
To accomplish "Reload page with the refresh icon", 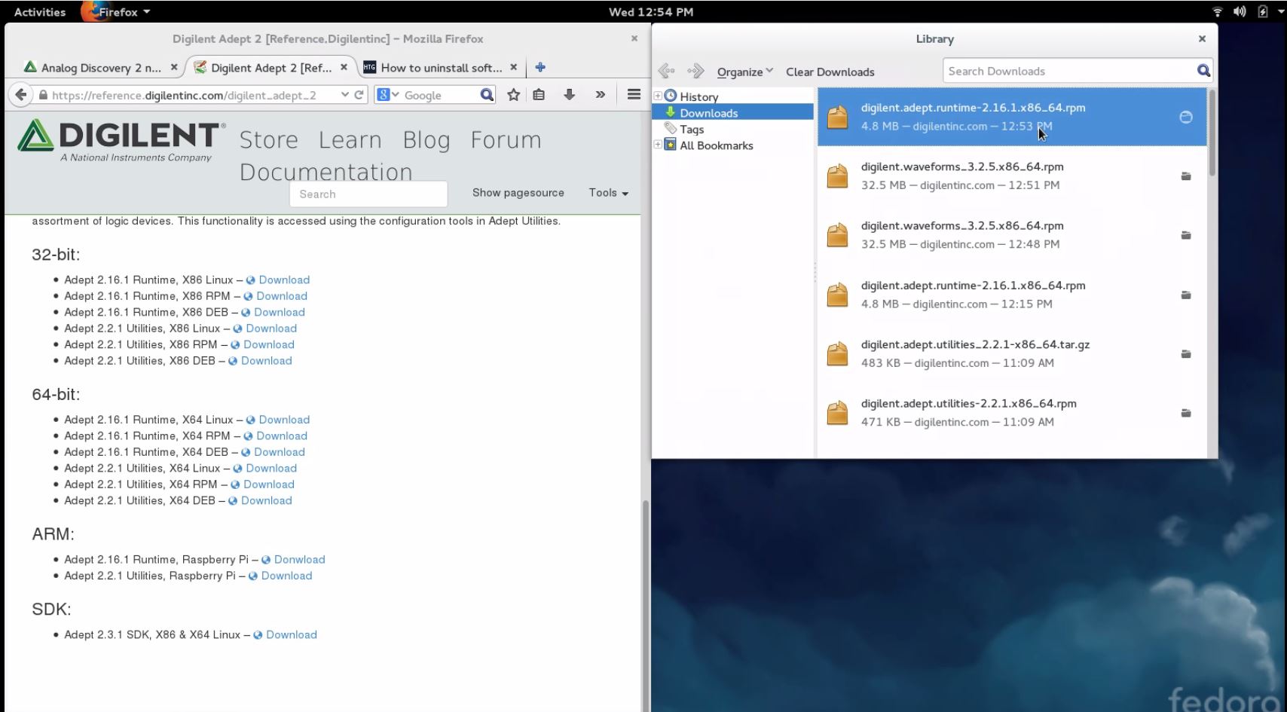I will (x=359, y=95).
